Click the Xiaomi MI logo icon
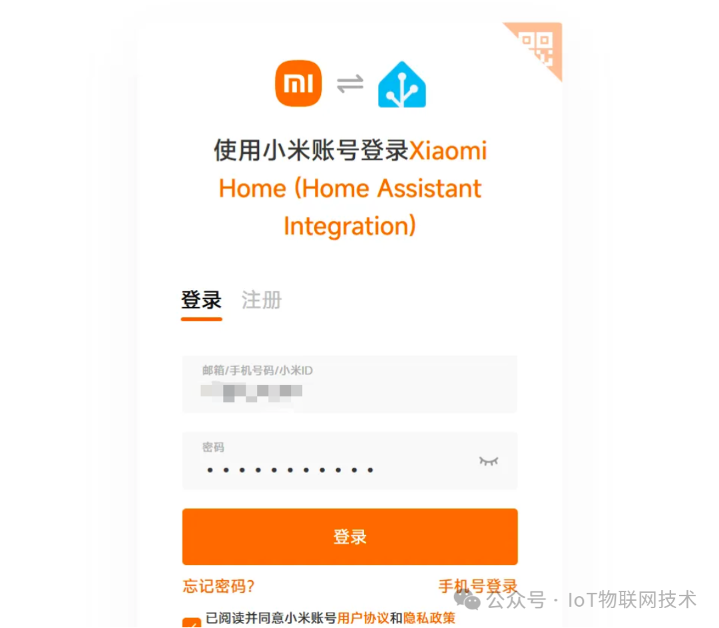 (x=298, y=83)
